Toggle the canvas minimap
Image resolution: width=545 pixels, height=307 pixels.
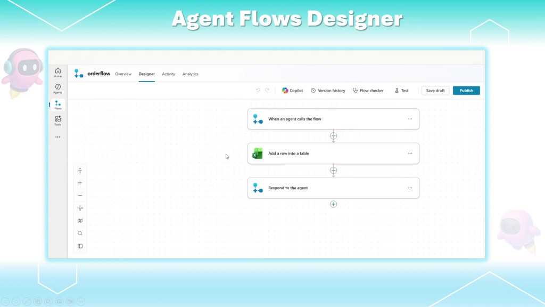tap(80, 221)
